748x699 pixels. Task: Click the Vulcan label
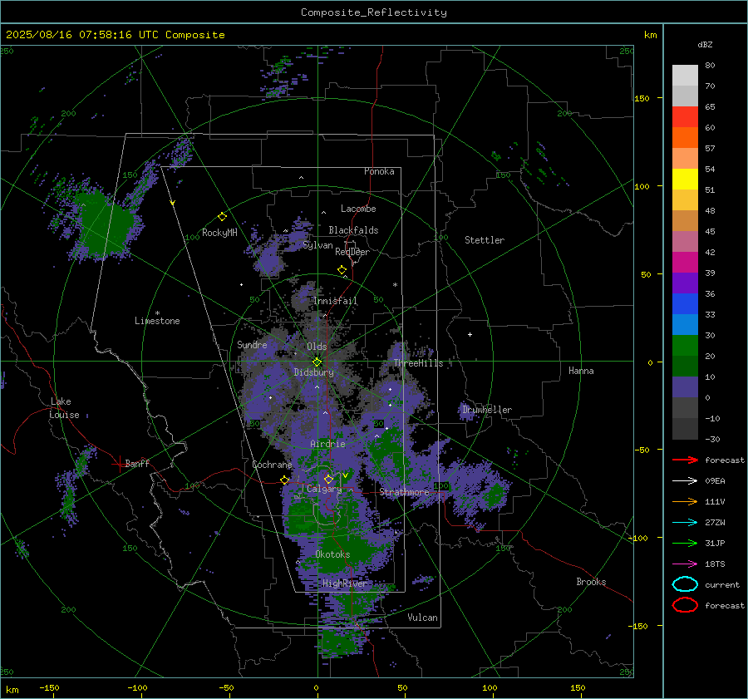point(423,618)
